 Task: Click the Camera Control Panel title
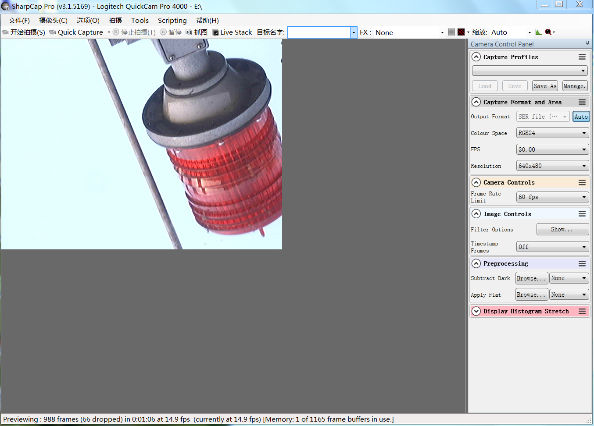pyautogui.click(x=502, y=44)
